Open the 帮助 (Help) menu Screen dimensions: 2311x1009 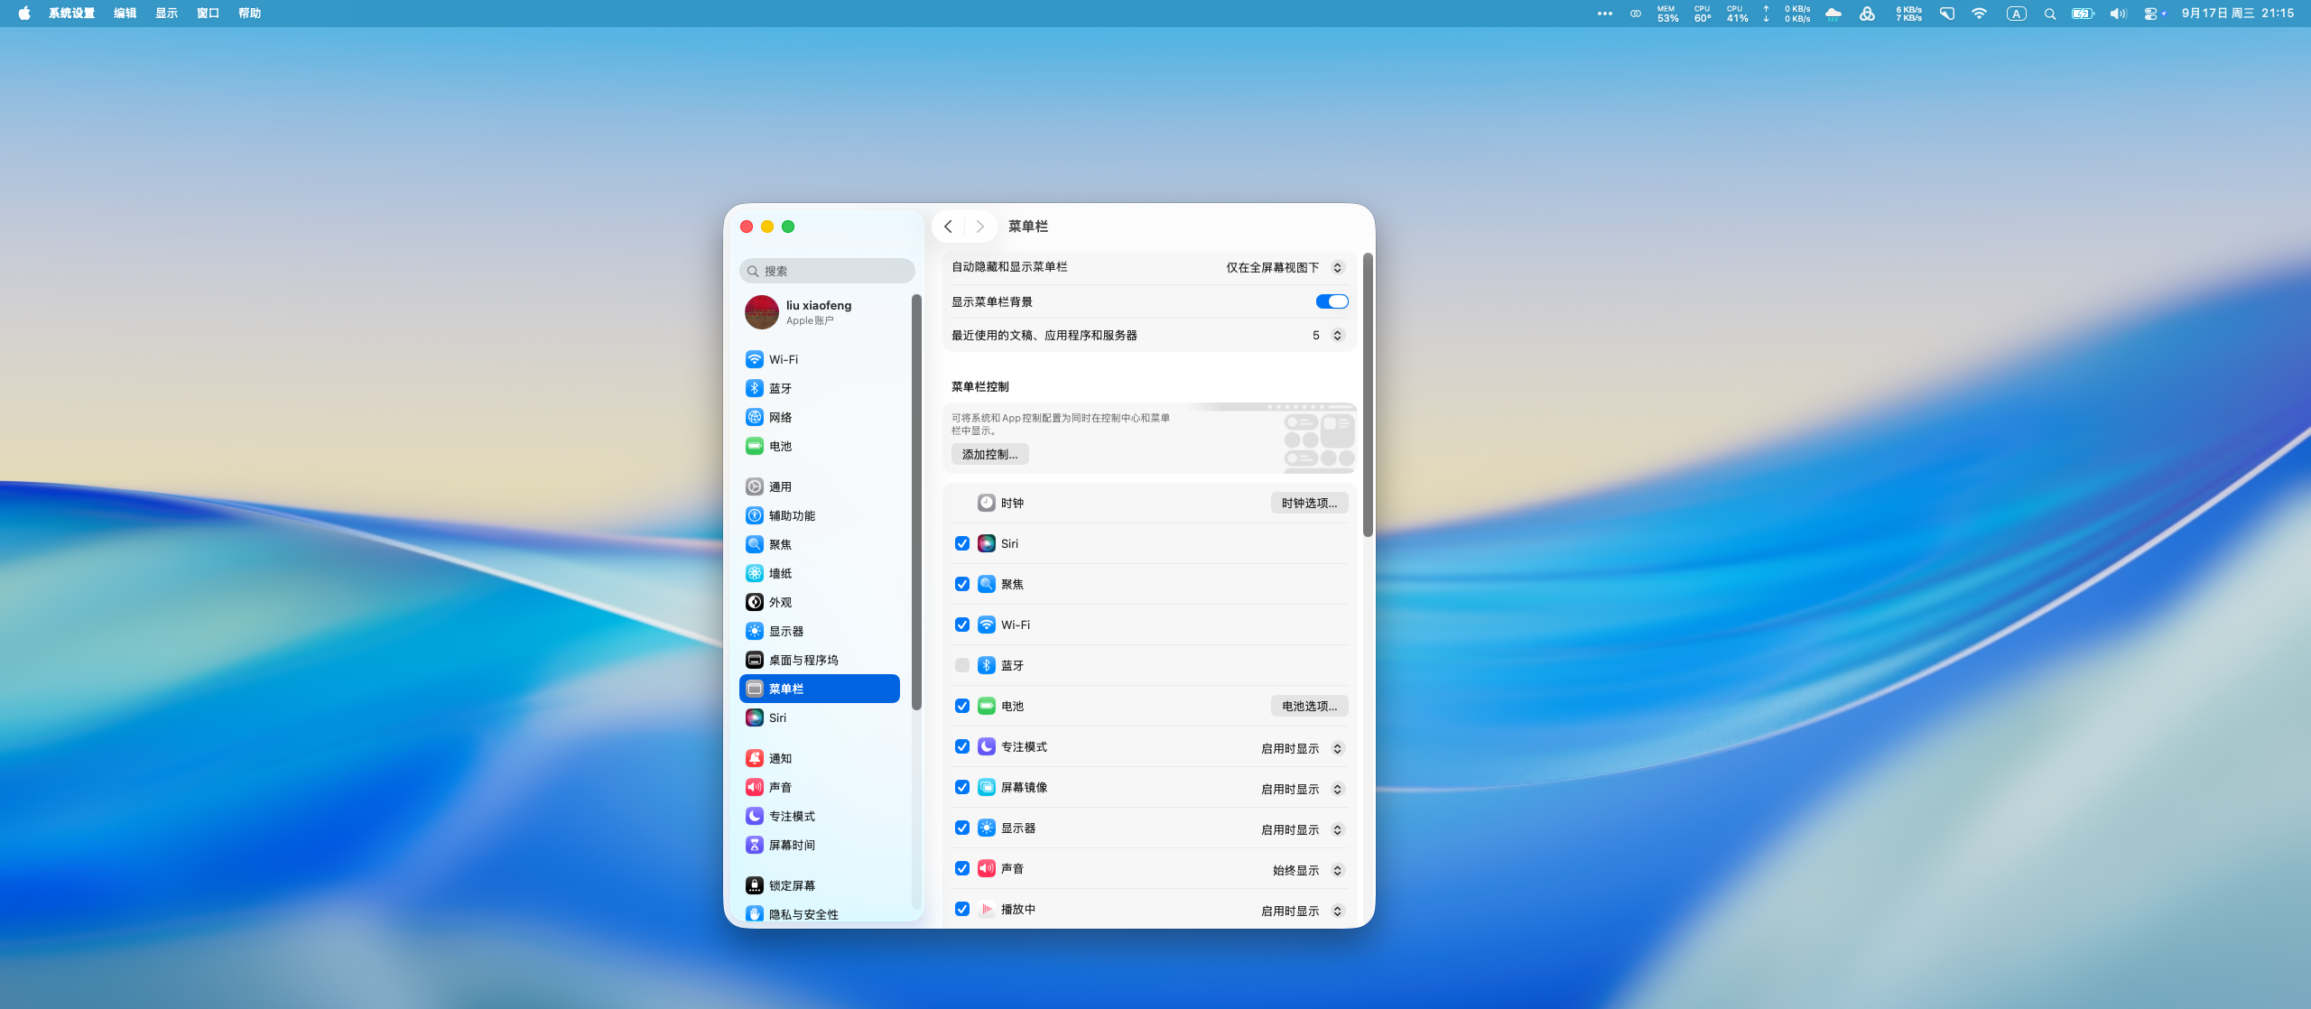[249, 14]
